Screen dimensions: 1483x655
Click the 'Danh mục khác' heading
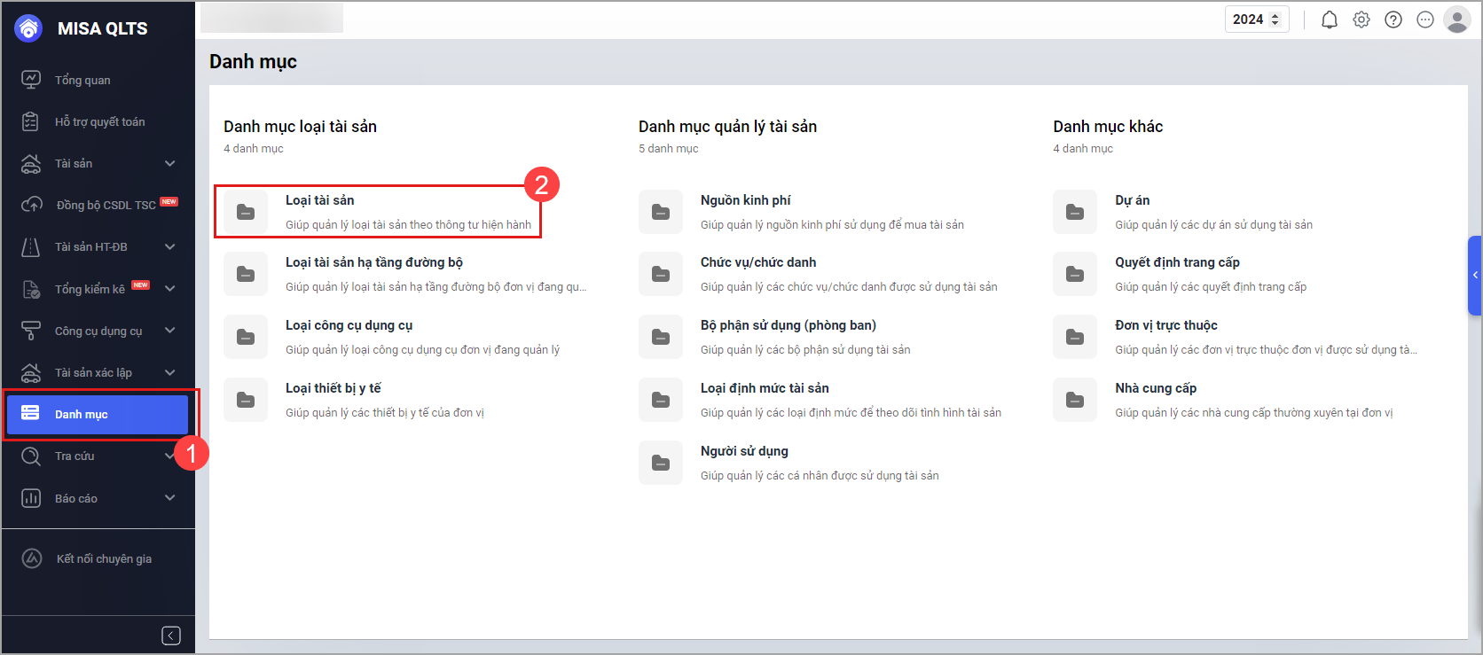pos(1108,127)
